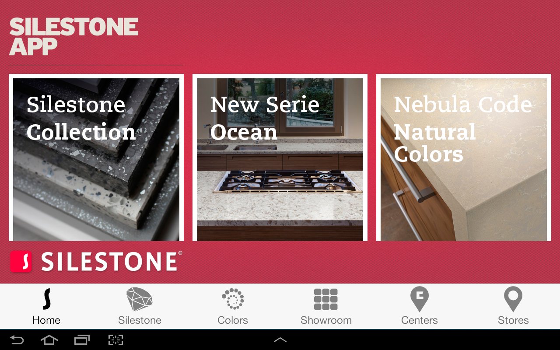Select the Stores tab label

pos(513,320)
